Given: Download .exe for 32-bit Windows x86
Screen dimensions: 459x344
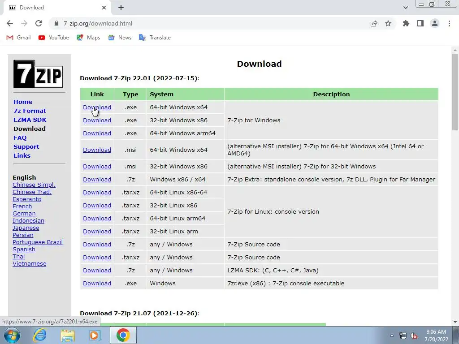Looking at the screenshot, I should [x=97, y=120].
